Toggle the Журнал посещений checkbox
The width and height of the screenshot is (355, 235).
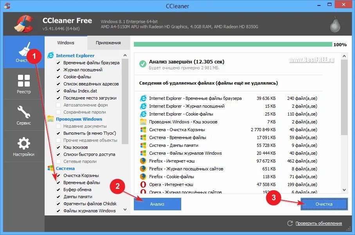click(x=58, y=70)
